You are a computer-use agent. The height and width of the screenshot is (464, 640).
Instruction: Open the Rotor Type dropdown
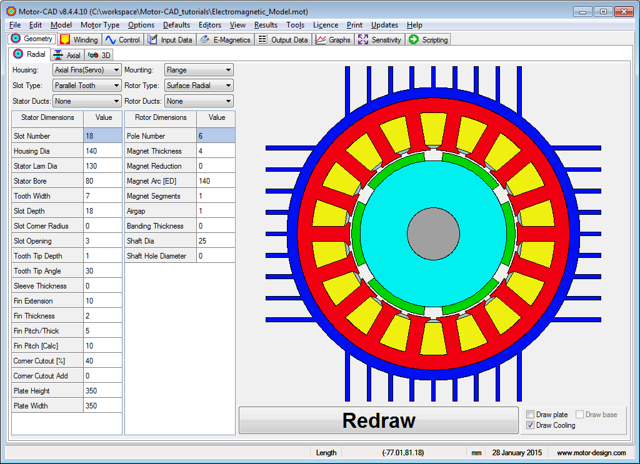tap(199, 86)
